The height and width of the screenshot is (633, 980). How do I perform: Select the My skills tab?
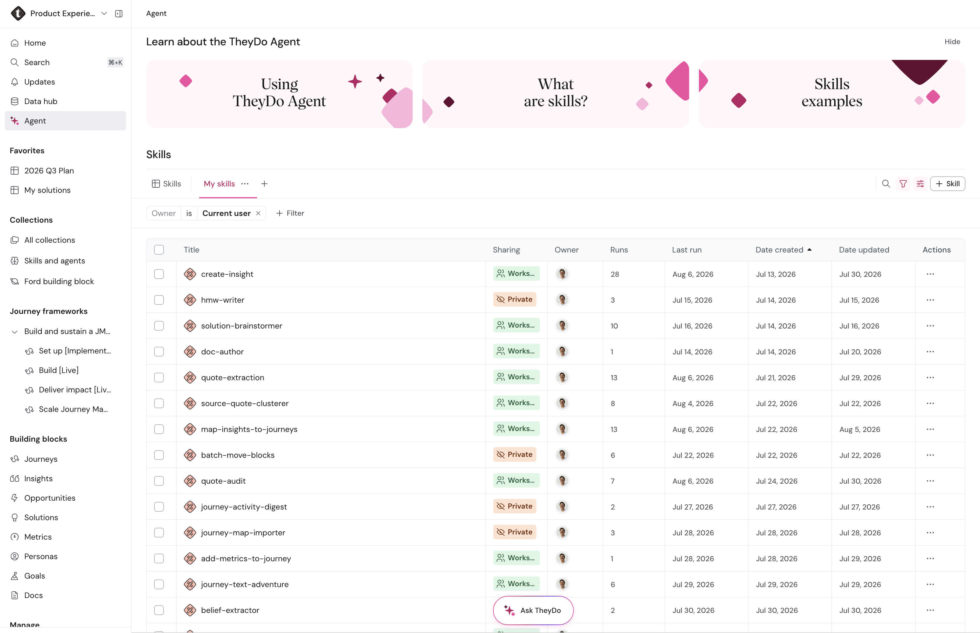click(219, 184)
